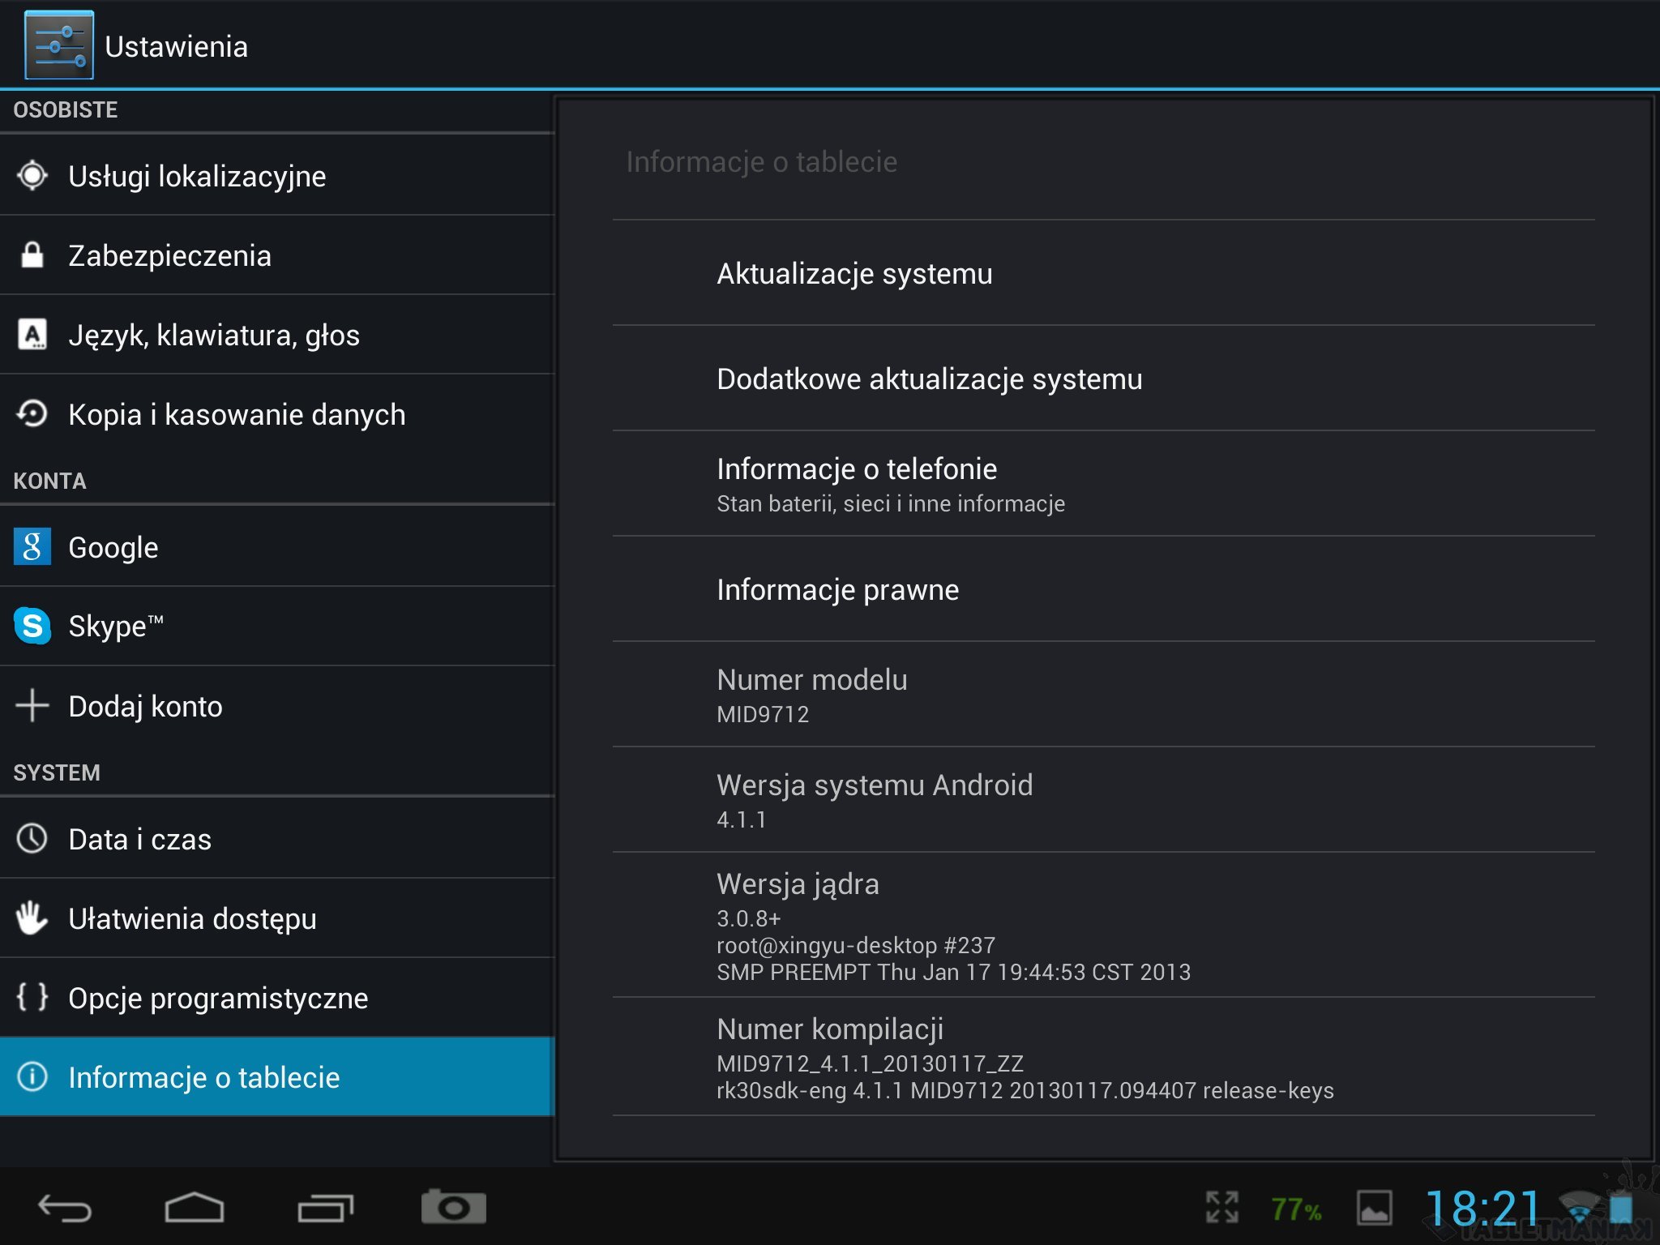
Task: Tap the camera screenshot icon in navigation bar
Action: 453,1208
